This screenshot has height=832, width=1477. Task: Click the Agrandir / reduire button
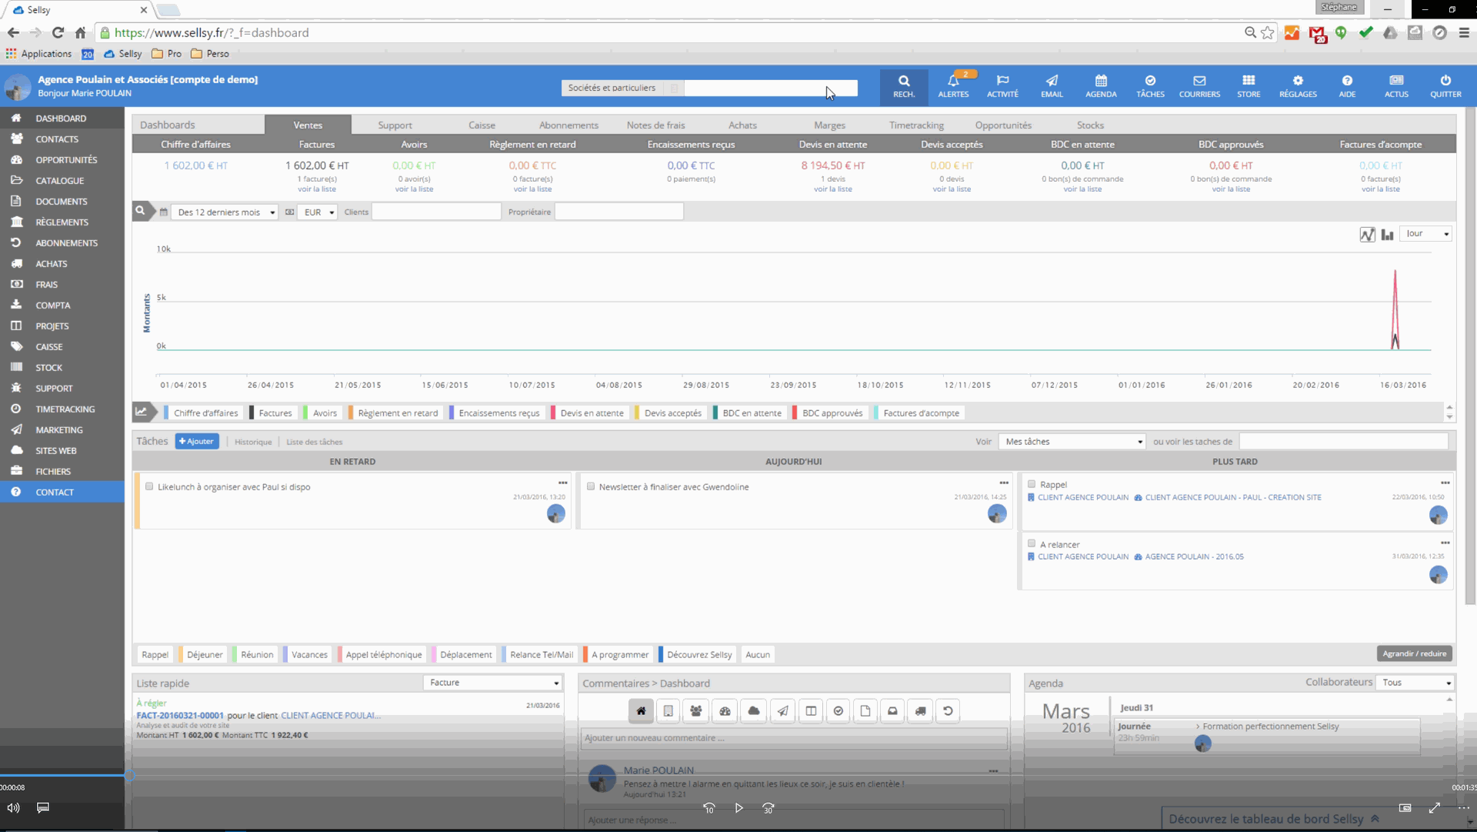pyautogui.click(x=1414, y=653)
